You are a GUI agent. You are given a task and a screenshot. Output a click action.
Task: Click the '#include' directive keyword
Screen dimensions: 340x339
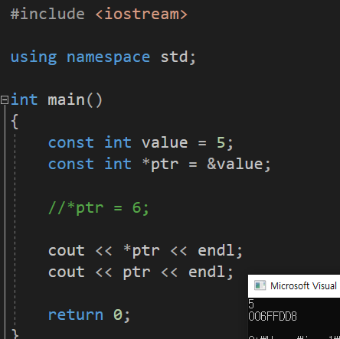tap(47, 14)
